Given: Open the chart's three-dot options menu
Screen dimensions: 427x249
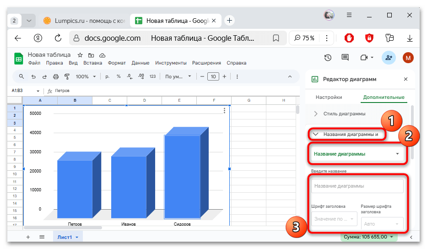Looking at the screenshot, I should pyautogui.click(x=224, y=111).
